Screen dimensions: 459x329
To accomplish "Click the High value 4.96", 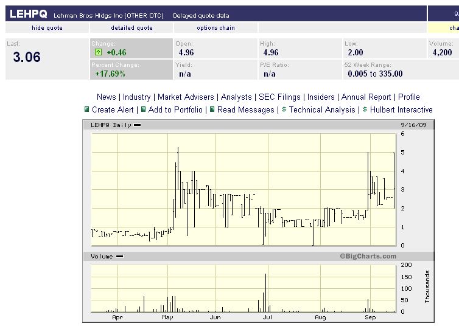I will 271,53.
